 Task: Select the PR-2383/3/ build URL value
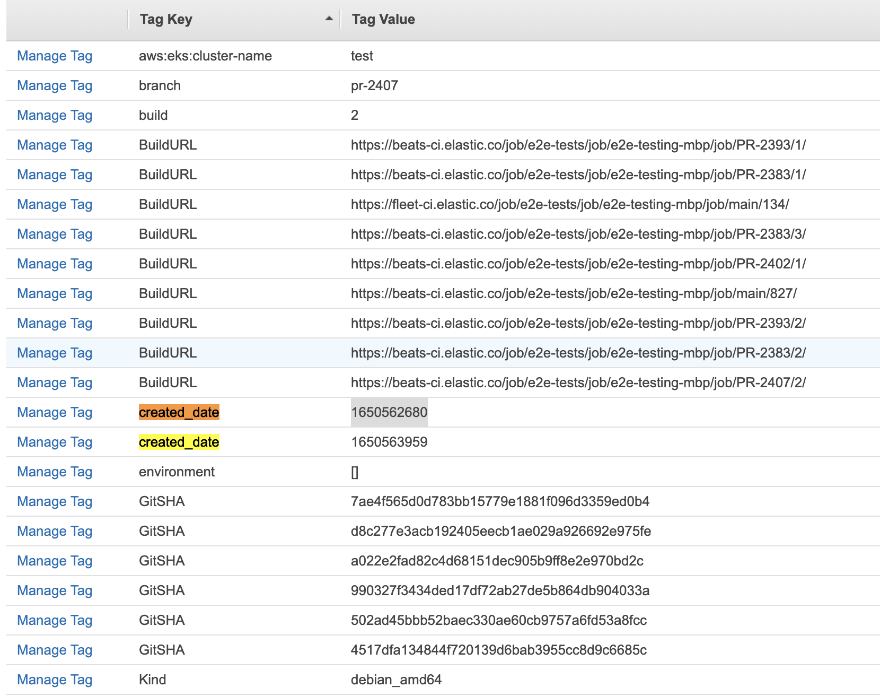click(578, 234)
